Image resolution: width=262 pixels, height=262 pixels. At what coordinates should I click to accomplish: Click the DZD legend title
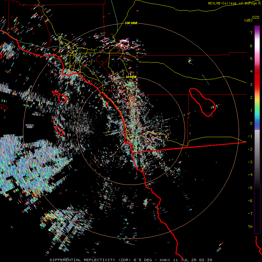click(x=256, y=17)
